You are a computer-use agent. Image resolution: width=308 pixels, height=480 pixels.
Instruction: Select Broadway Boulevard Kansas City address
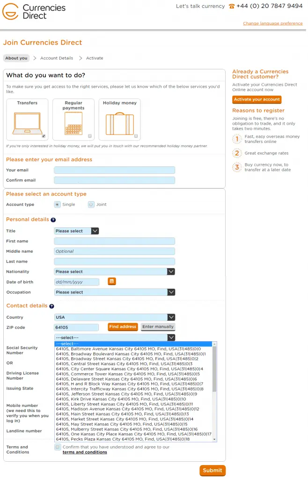[133, 354]
